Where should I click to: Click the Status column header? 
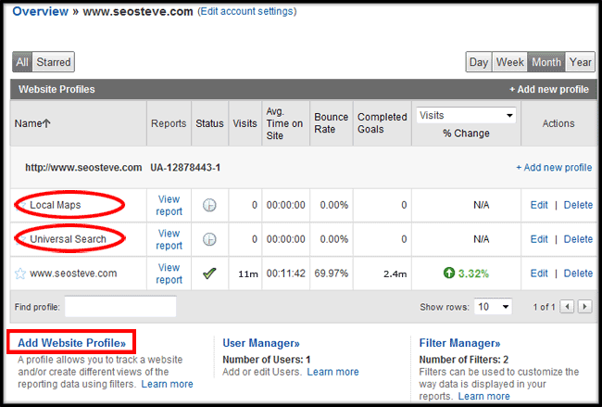pyautogui.click(x=209, y=123)
